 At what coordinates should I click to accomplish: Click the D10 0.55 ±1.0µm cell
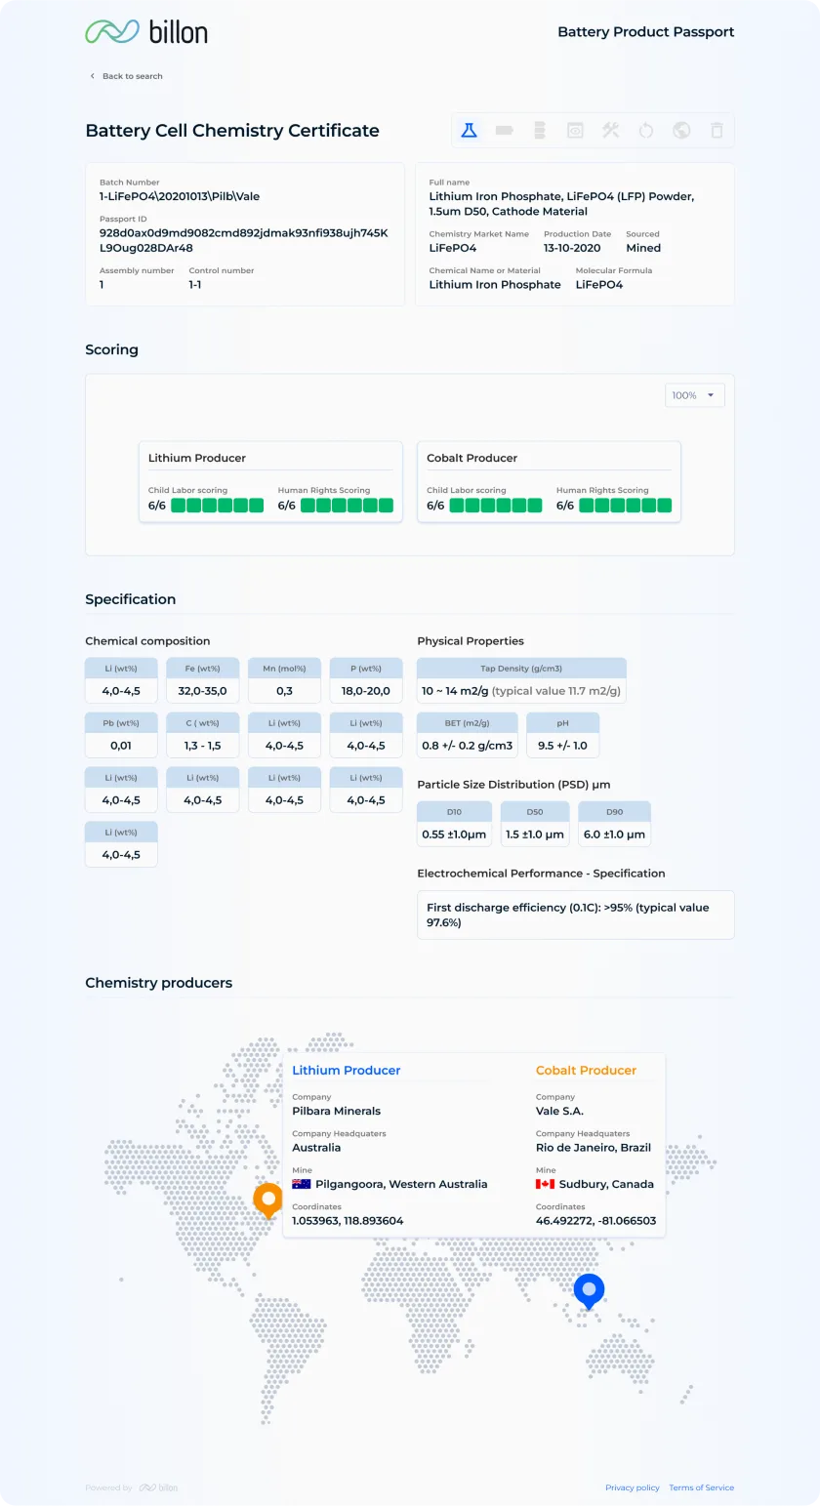(454, 824)
